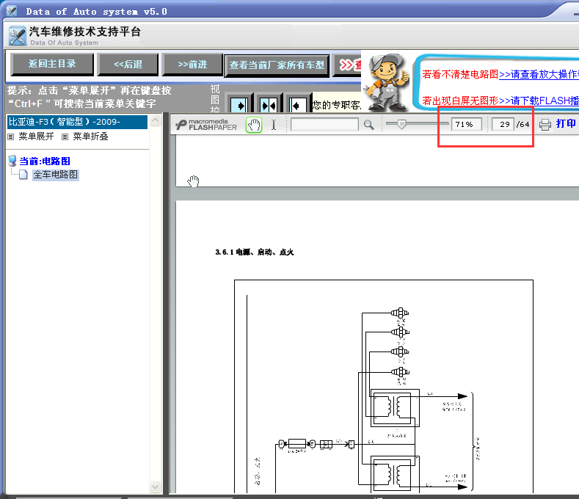Open the 请下载FLASH播放器 download link

pos(539,101)
